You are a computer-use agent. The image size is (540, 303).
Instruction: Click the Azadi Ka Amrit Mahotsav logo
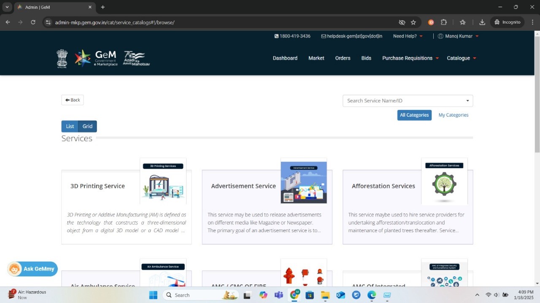136,59
